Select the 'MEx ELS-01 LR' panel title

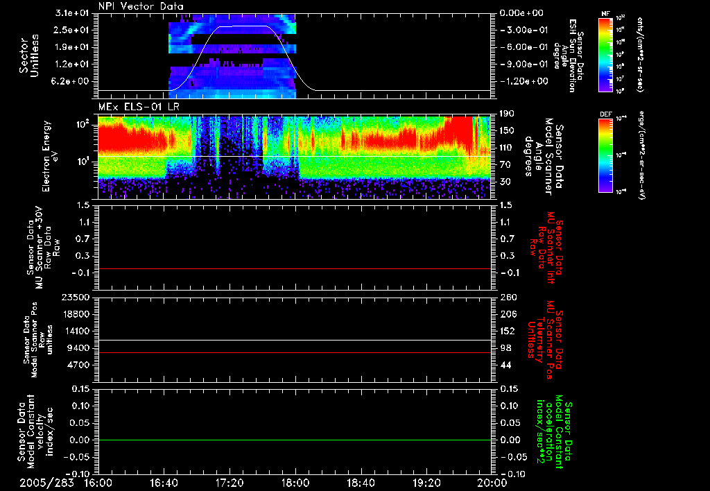point(139,107)
